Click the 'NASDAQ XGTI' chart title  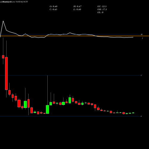[21, 2]
